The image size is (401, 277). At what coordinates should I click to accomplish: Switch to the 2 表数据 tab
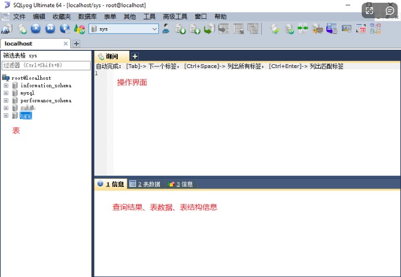pyautogui.click(x=145, y=184)
